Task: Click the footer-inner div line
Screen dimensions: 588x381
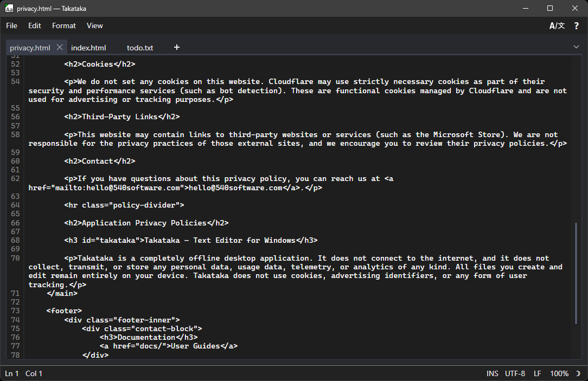Action: pos(122,320)
